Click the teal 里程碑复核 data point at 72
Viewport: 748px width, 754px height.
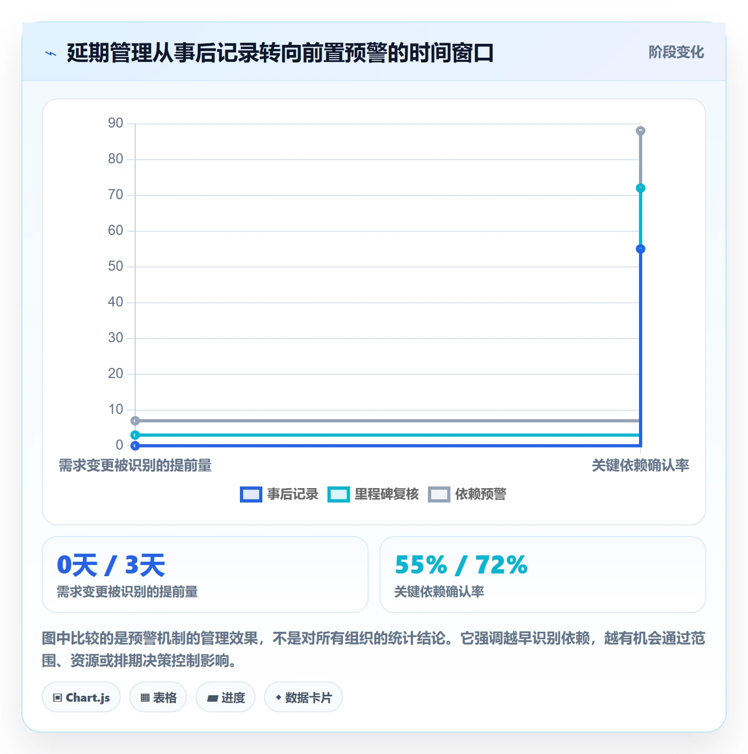pyautogui.click(x=641, y=188)
